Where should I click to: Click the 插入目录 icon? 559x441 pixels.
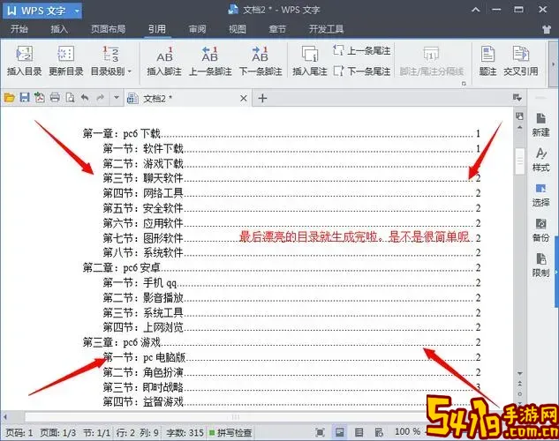(x=24, y=54)
